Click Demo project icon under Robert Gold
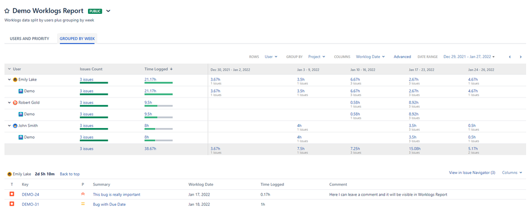532x208 pixels. [x=21, y=114]
